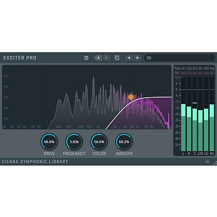Click the previous preset arrow
Viewport: 217px width, 217px height.
tap(129, 58)
